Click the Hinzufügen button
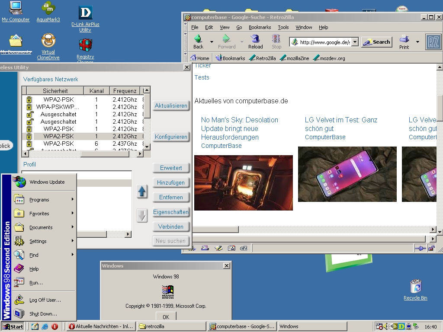 [x=171, y=183]
